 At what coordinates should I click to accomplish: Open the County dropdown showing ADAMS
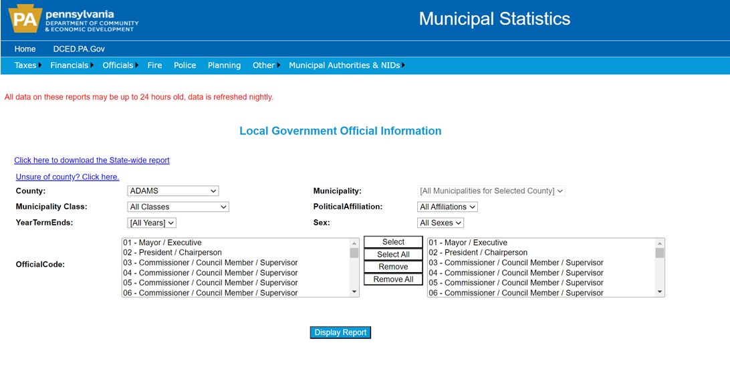tap(172, 191)
